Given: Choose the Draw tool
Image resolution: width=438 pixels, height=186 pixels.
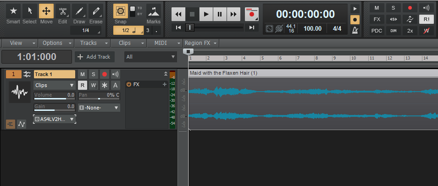Looking at the screenshot, I should pos(79,14).
